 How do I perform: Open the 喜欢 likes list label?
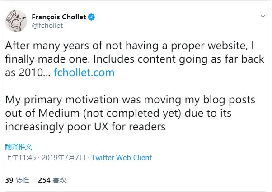tap(59, 180)
